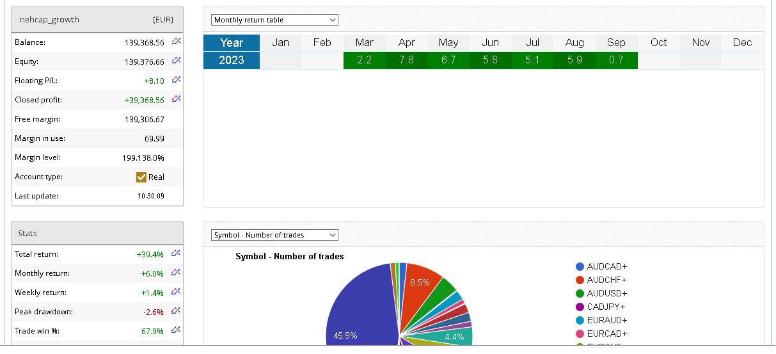Select the April 7.8 return cell
This screenshot has width=776, height=354.
coord(406,60)
